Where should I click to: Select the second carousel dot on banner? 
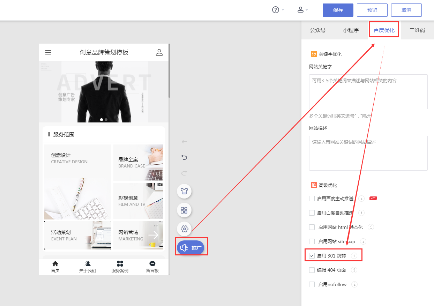106,120
